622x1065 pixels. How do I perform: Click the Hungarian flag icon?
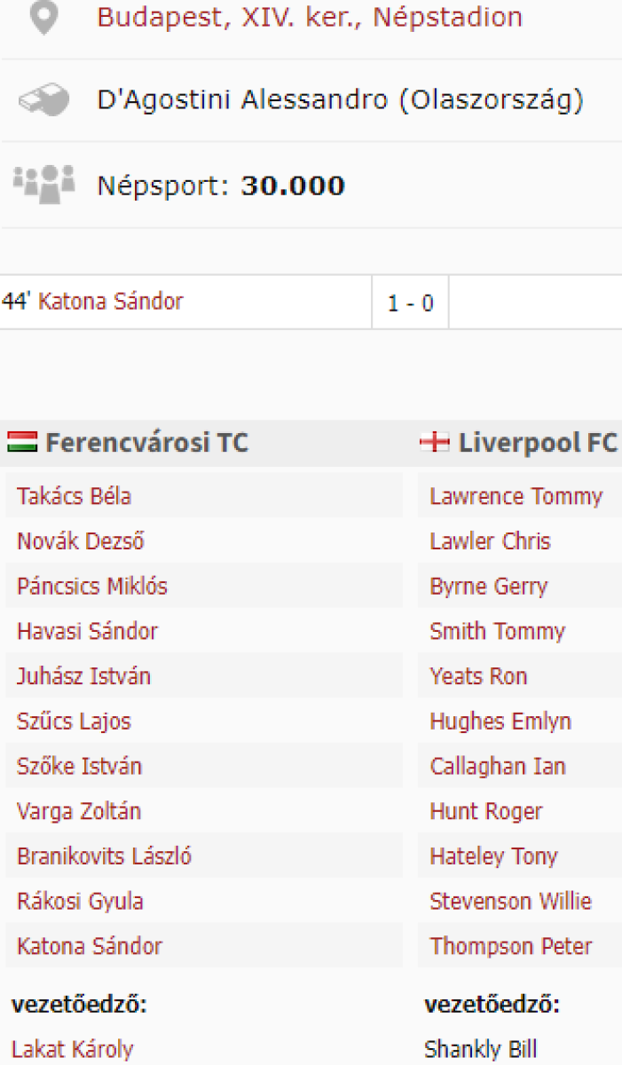[22, 442]
